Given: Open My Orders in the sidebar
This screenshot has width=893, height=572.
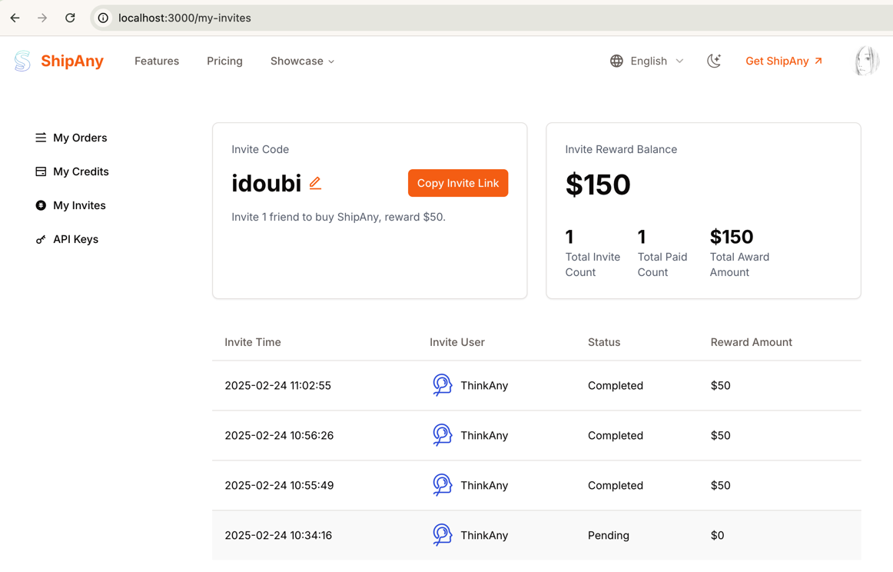Looking at the screenshot, I should coord(79,138).
